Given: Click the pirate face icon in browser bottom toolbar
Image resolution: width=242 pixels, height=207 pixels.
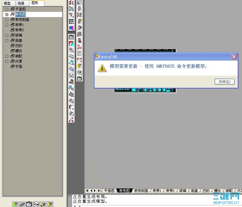Looking at the screenshot, I should [36, 204].
